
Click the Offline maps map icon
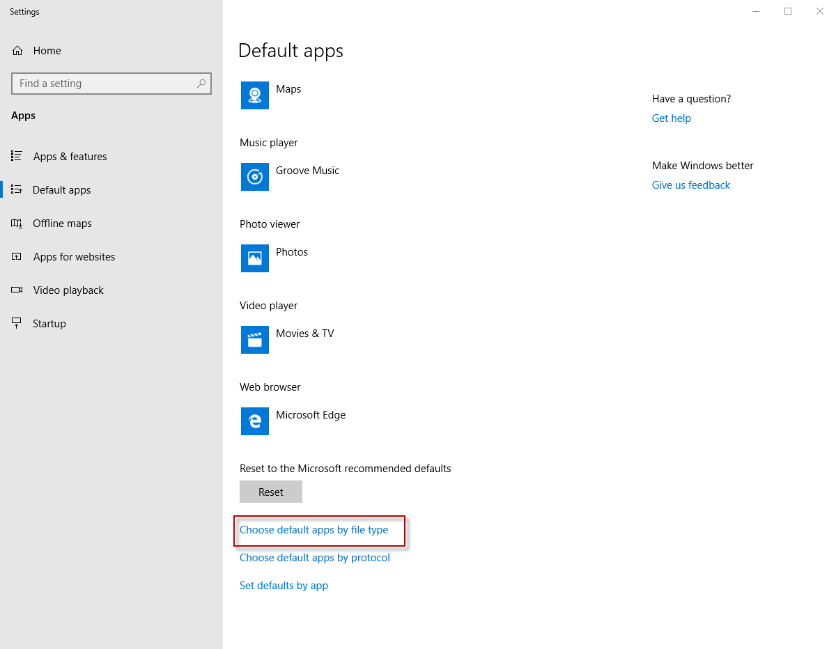(x=17, y=223)
